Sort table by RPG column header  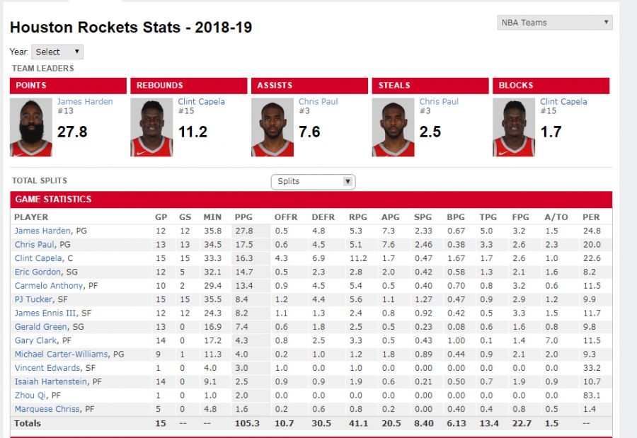point(358,217)
